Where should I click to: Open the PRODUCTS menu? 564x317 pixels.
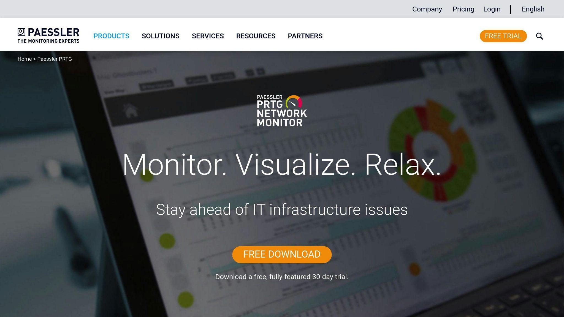click(x=111, y=36)
